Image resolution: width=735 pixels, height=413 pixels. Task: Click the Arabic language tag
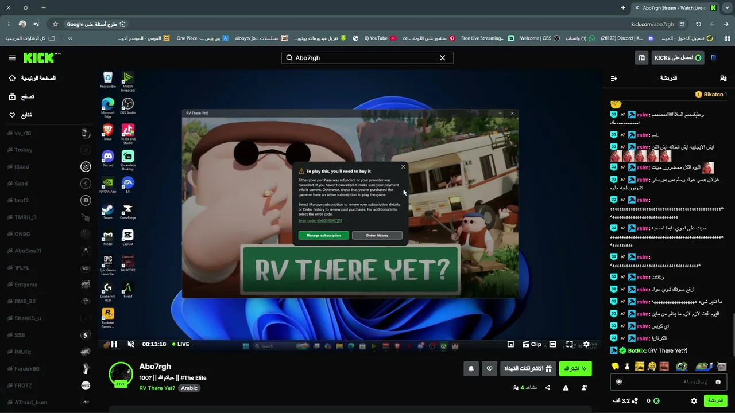click(189, 388)
